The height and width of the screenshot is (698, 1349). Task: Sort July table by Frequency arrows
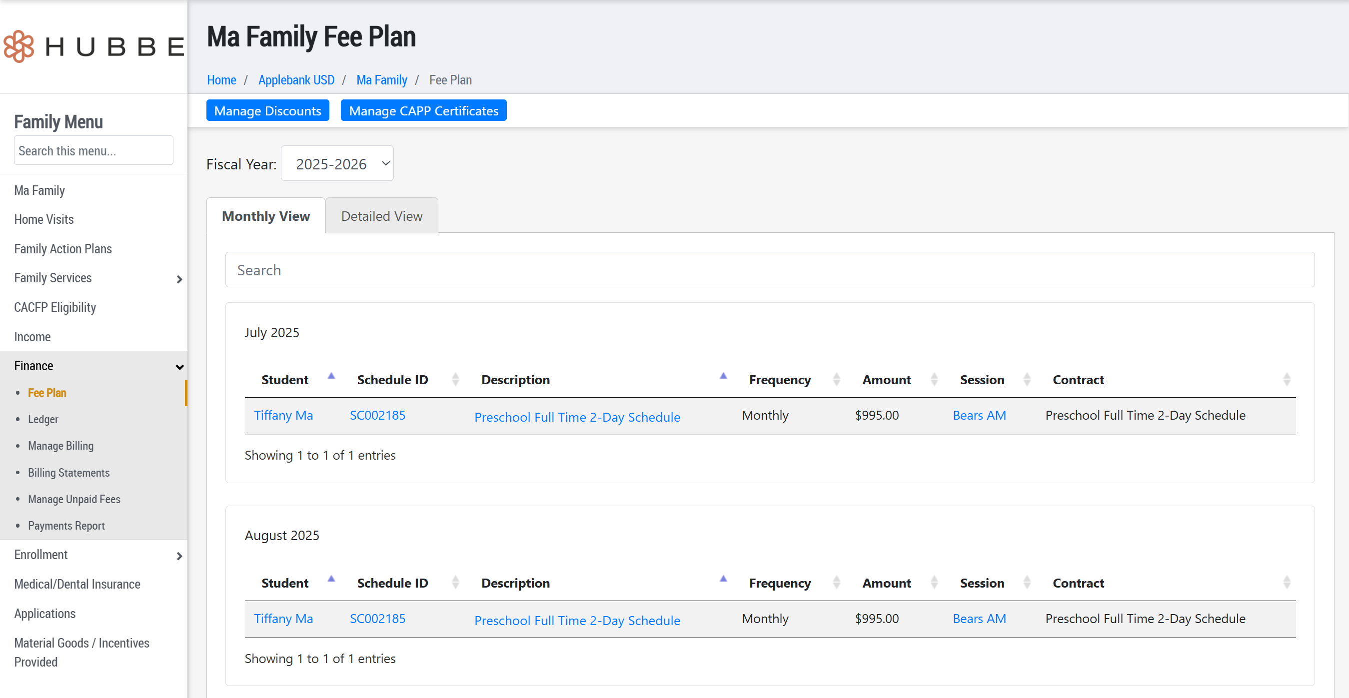[836, 379]
